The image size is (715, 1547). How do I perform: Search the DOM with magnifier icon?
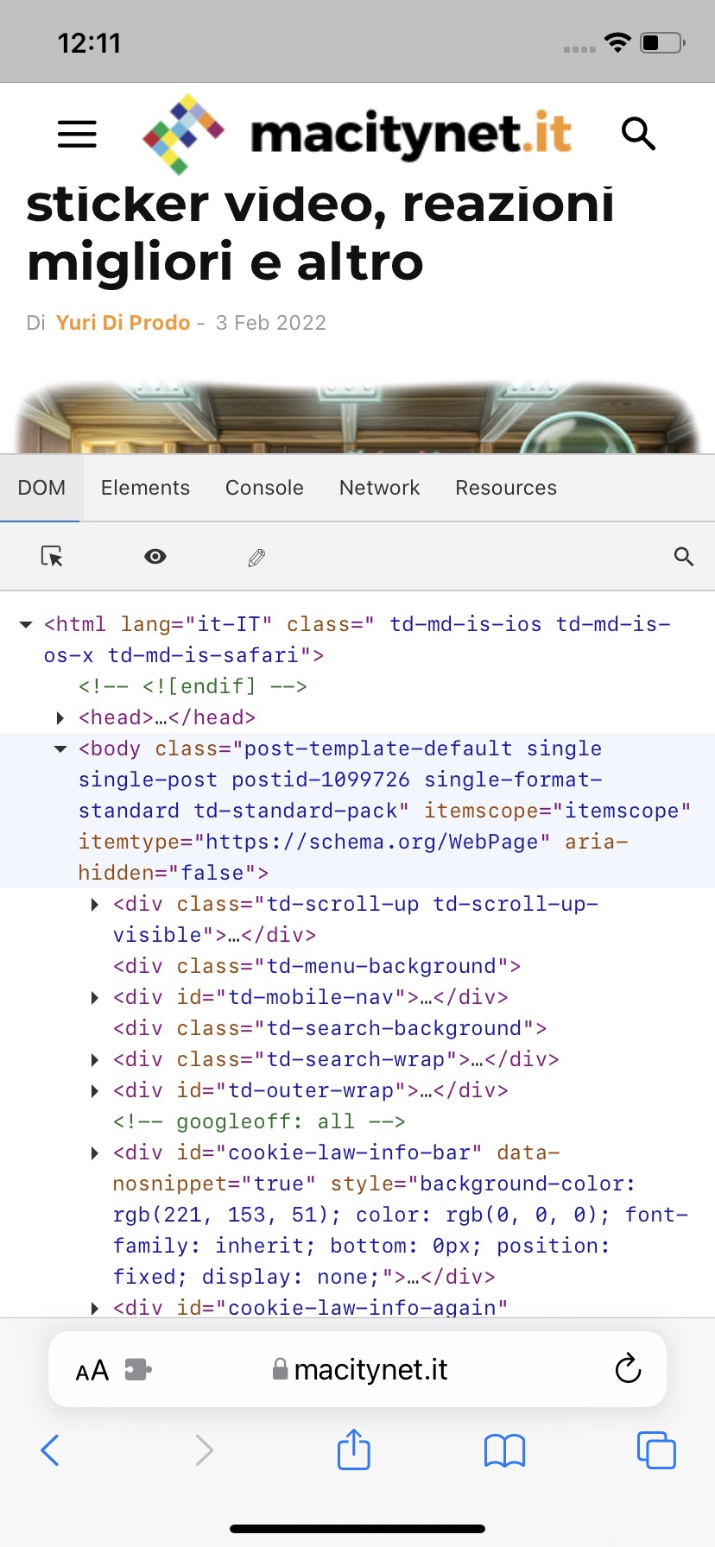[x=684, y=557]
